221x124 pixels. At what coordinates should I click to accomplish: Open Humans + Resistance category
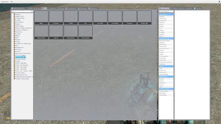click(22, 30)
